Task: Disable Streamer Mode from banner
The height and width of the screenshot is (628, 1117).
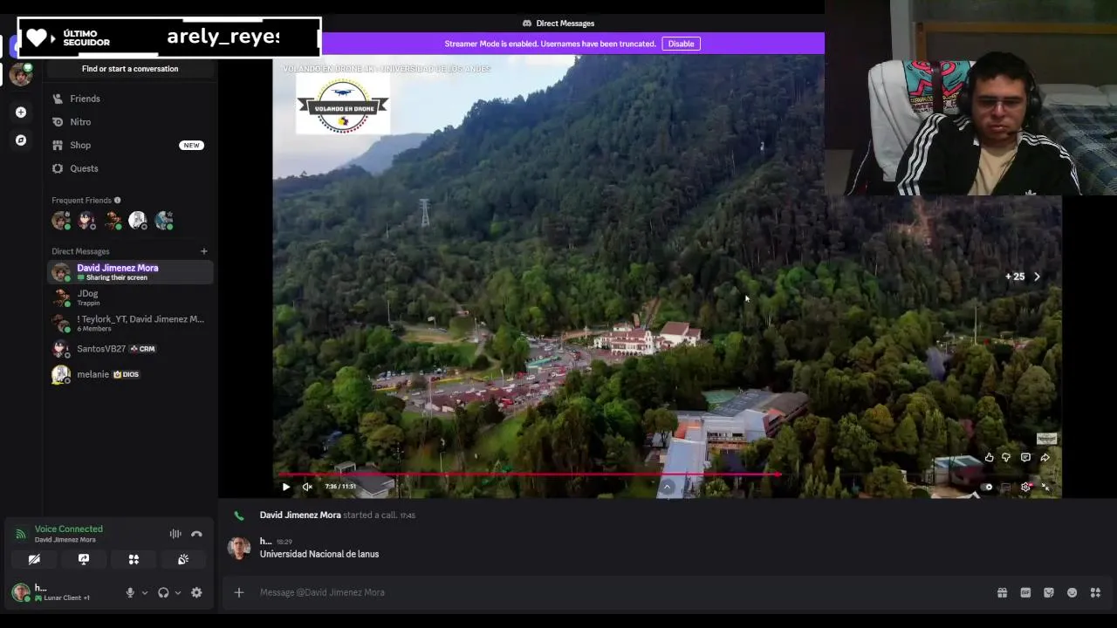Action: [681, 44]
